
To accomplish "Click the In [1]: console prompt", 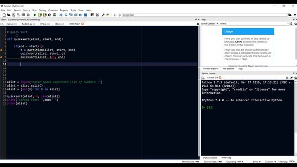I will (x=207, y=107).
